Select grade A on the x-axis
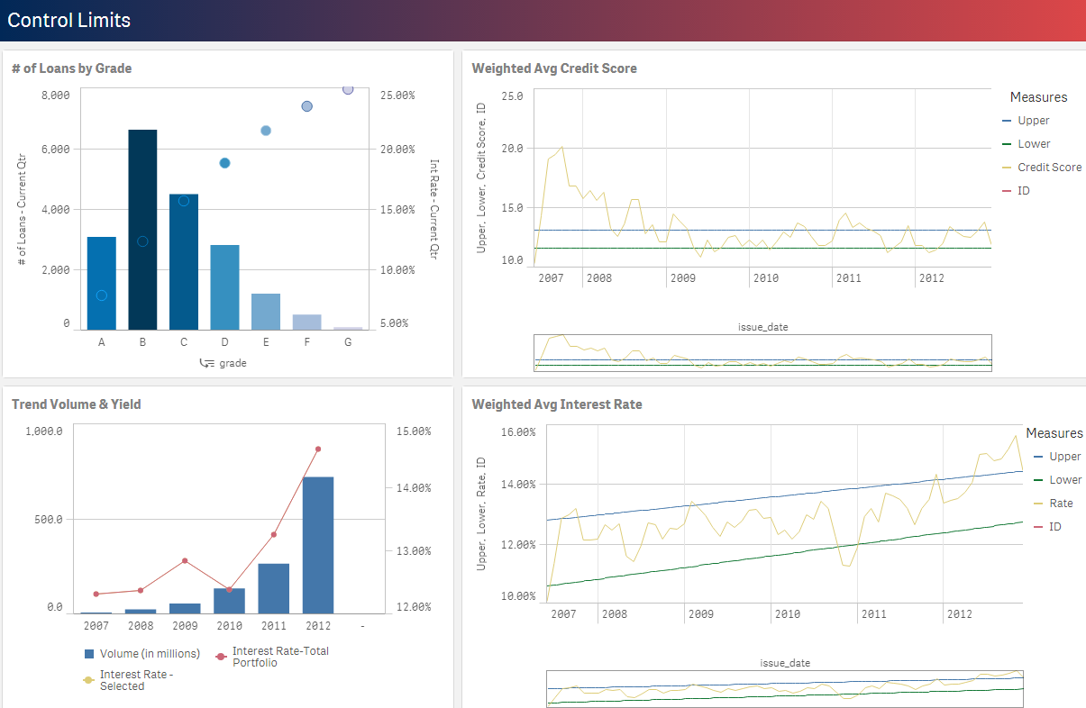Screen dimensions: 1086x708 102,342
